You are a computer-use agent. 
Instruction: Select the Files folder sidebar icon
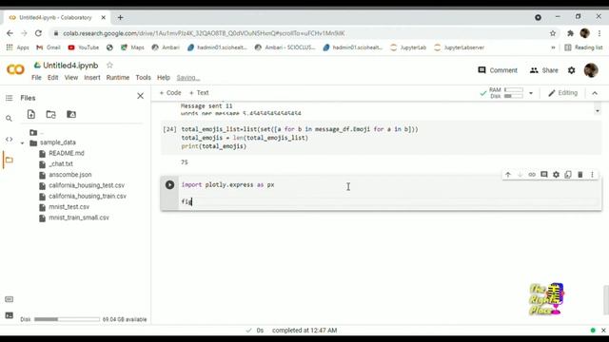pyautogui.click(x=9, y=160)
